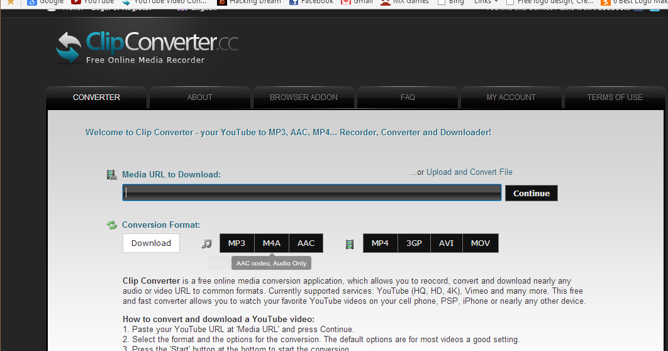Choose MP4 video format

(380, 243)
